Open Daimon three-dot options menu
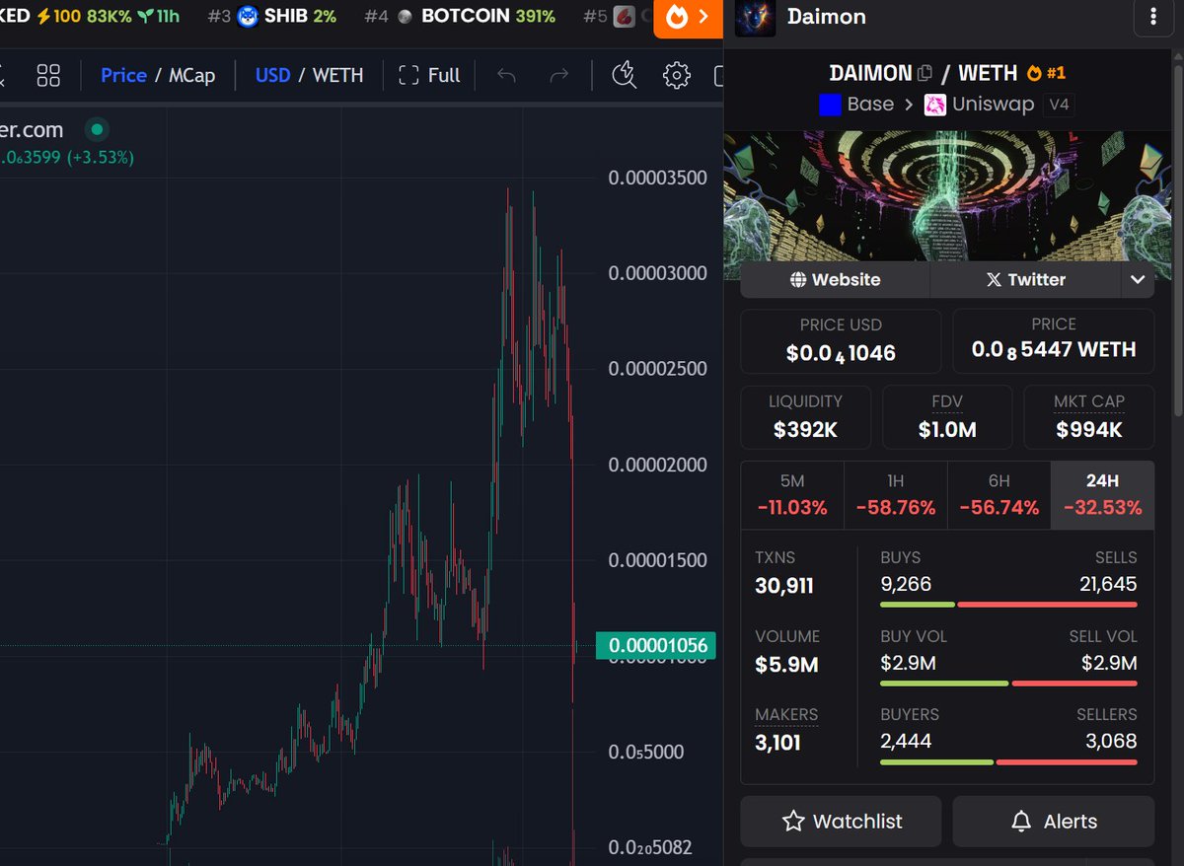Screen dimensions: 1184x866 click(1154, 17)
